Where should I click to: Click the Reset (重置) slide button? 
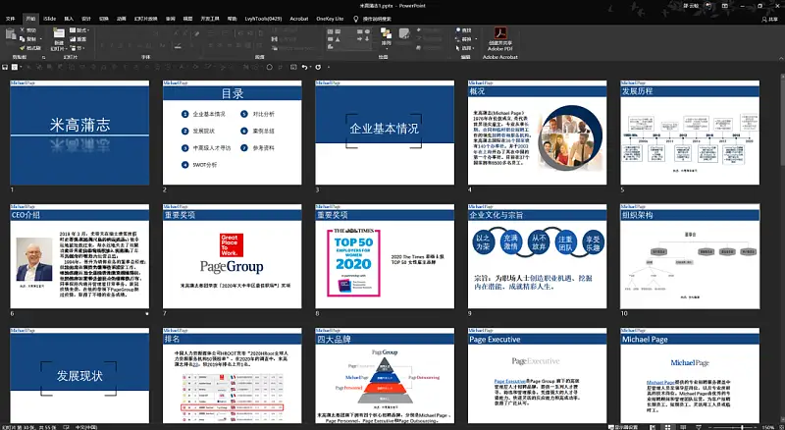coord(78,39)
